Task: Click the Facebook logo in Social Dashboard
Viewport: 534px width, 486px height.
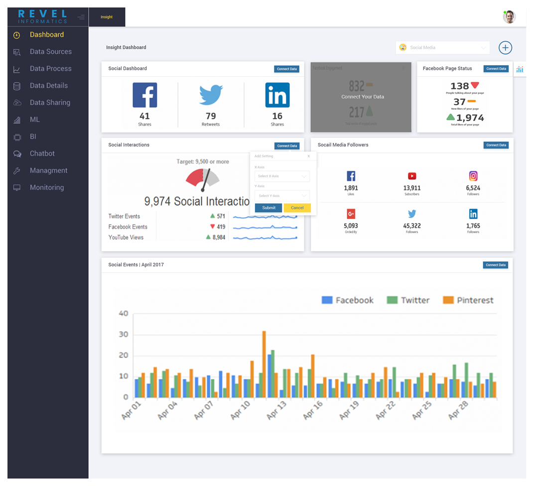Action: (x=145, y=95)
